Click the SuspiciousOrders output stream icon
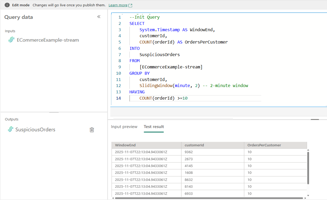Screen dimensions: 327x200 tap(10, 129)
